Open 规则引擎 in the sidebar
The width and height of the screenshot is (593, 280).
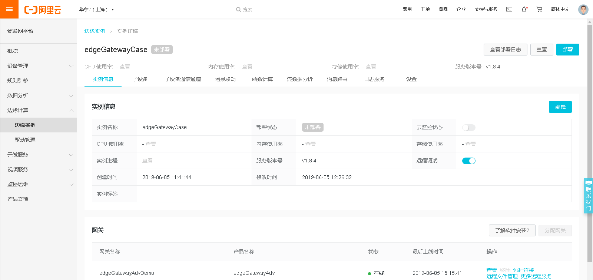(39, 81)
